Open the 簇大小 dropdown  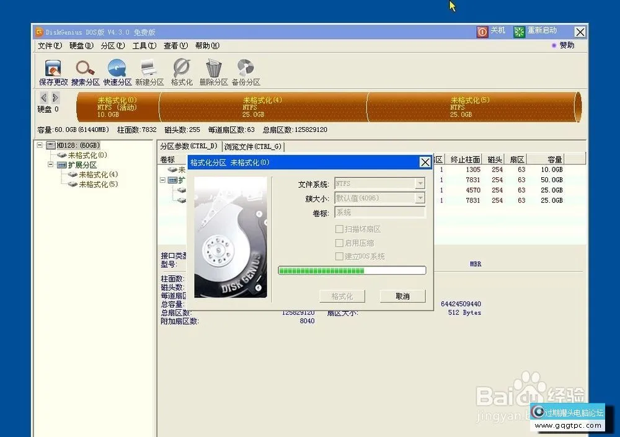pos(420,198)
